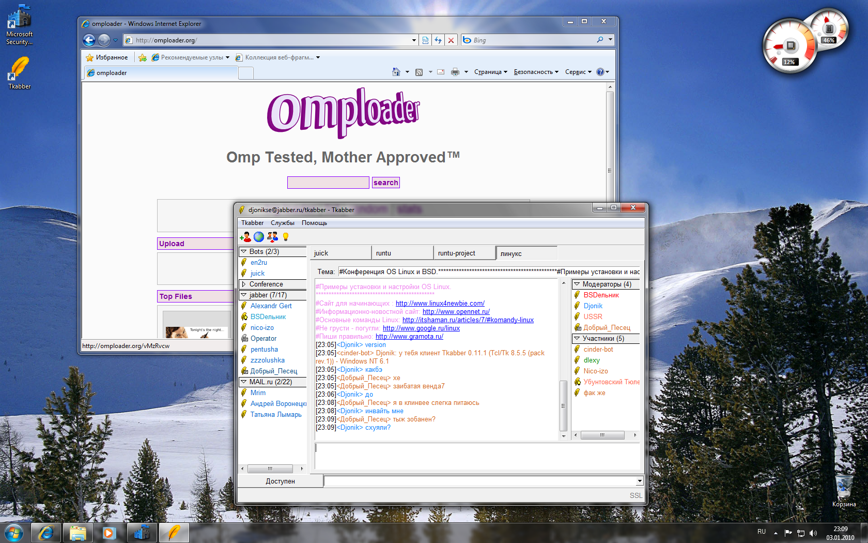The height and width of the screenshot is (543, 868).
Task: Click the BSDельник contact in roster
Action: pos(268,316)
